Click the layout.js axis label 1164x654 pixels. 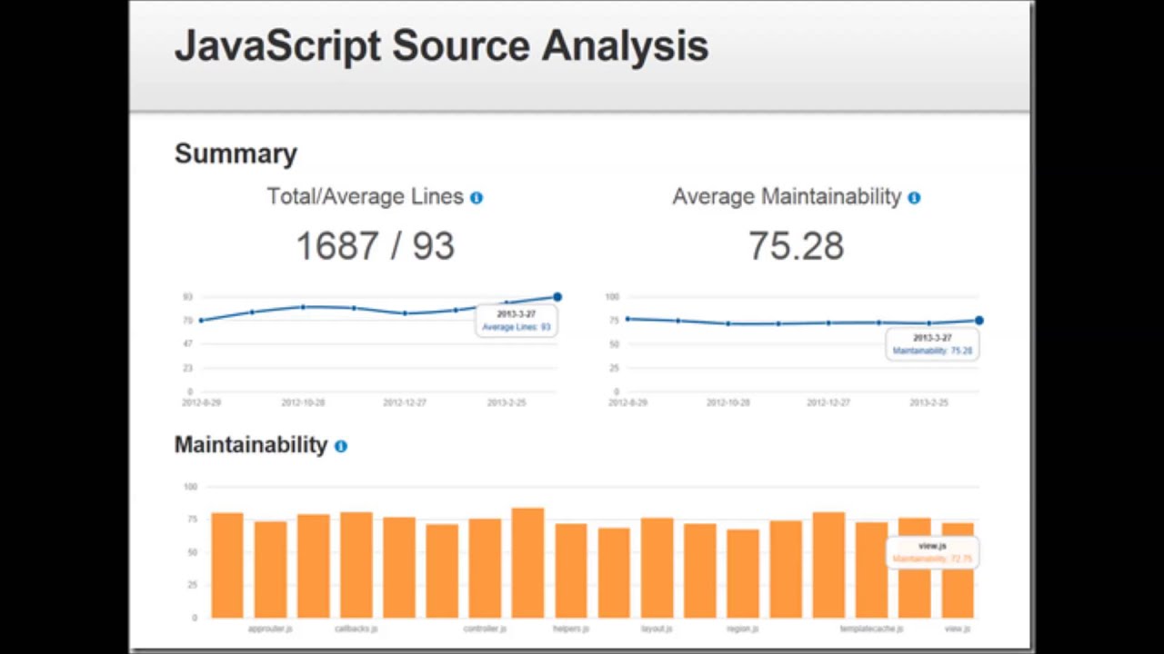657,629
